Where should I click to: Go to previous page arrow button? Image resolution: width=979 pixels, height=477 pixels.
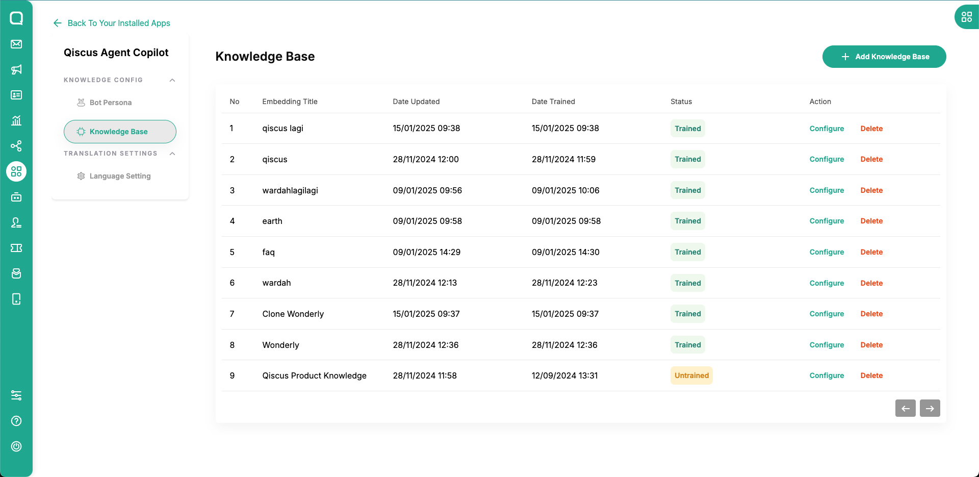pos(906,408)
